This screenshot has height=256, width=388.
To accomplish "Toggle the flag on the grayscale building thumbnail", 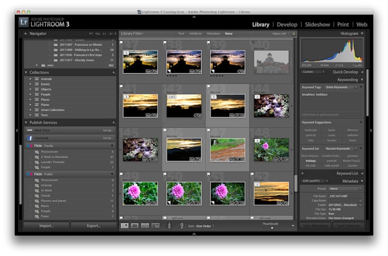I will point(253,43).
